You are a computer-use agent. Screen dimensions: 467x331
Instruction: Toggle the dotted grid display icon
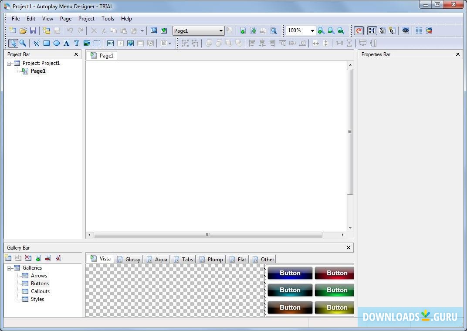pos(419,30)
